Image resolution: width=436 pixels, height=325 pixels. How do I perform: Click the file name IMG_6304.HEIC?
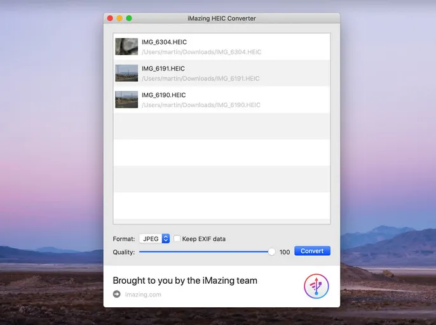click(165, 42)
